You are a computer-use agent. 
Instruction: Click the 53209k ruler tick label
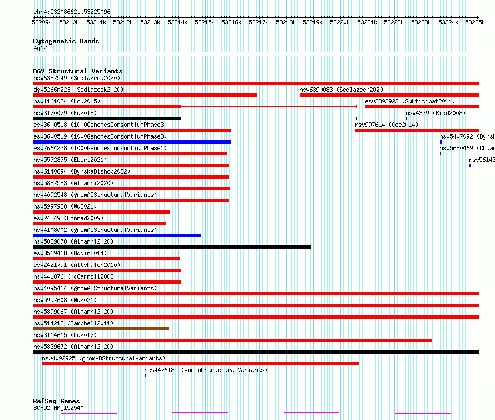(42, 22)
